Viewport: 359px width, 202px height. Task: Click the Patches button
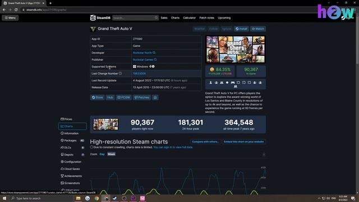142,97
